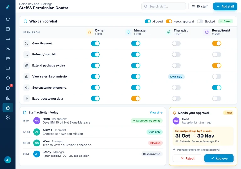Click '31 Oct → 30 Nov' extension date text
Image resolution: width=241 pixels, height=169 pixels.
(195, 136)
